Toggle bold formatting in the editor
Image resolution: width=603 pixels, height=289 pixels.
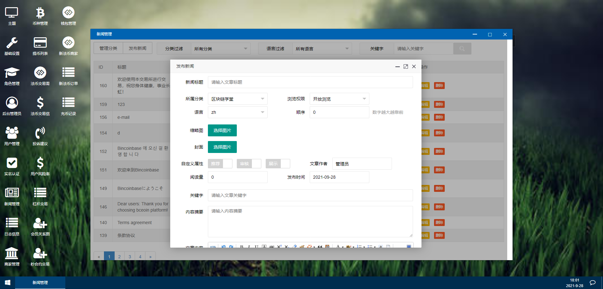coord(241,247)
